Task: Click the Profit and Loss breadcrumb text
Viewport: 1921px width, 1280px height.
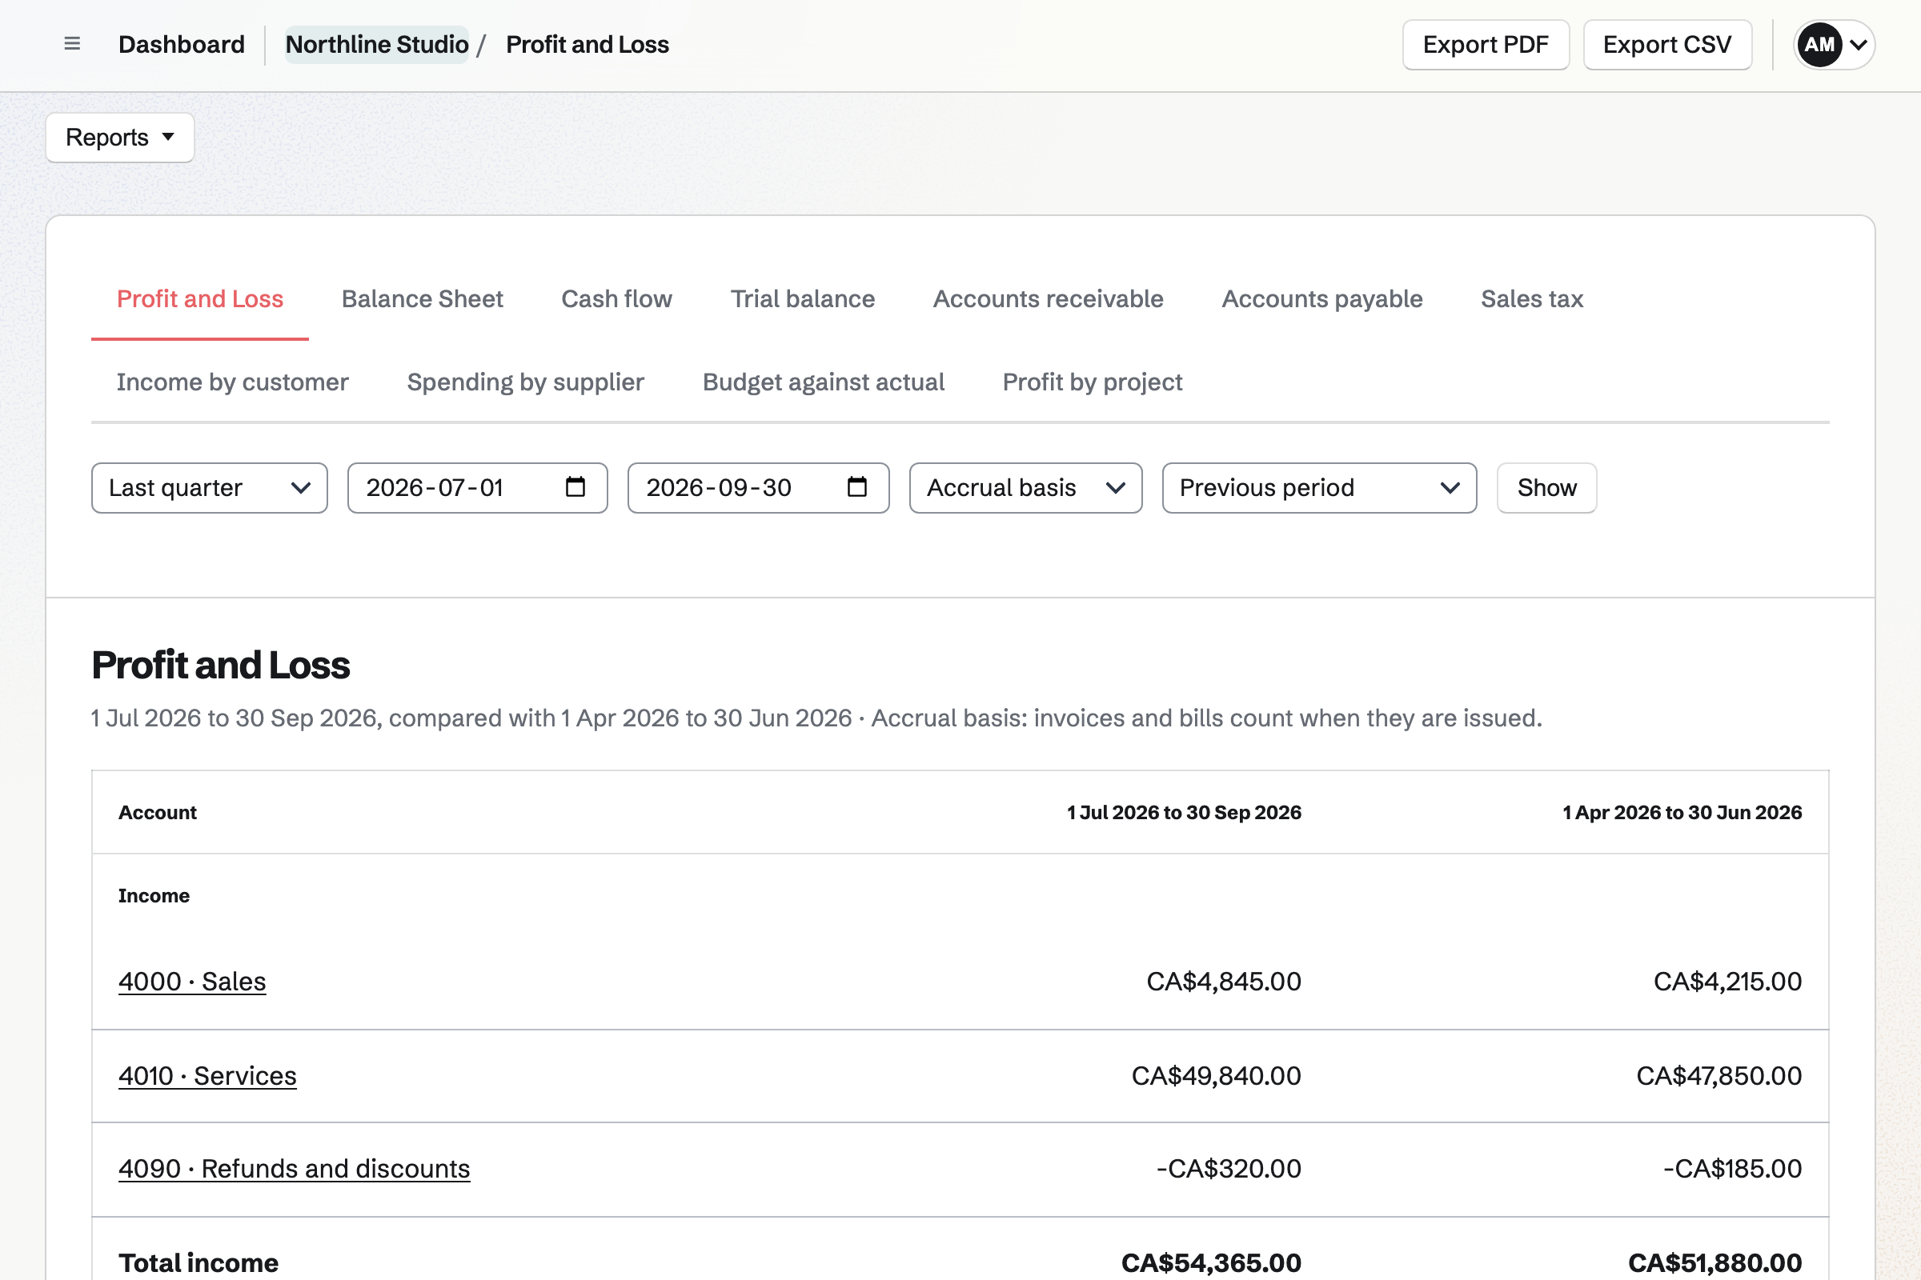Action: tap(588, 44)
